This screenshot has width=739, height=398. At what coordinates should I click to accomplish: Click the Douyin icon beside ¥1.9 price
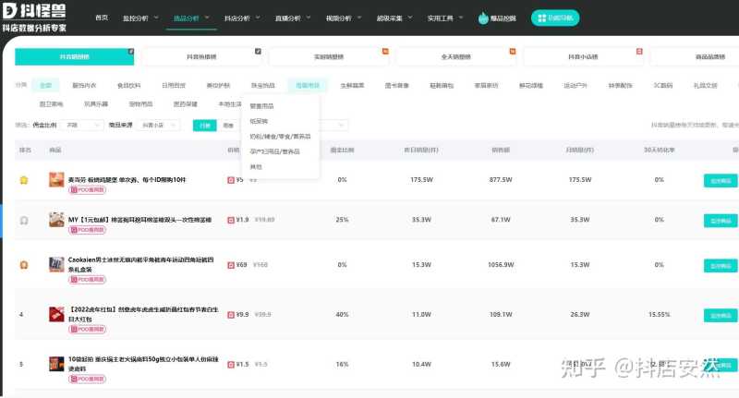coord(231,220)
